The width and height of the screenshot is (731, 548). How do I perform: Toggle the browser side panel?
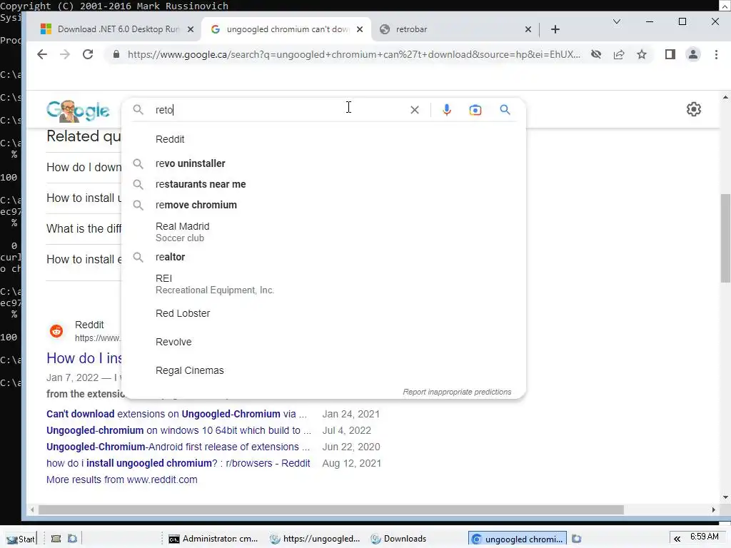coord(670,54)
